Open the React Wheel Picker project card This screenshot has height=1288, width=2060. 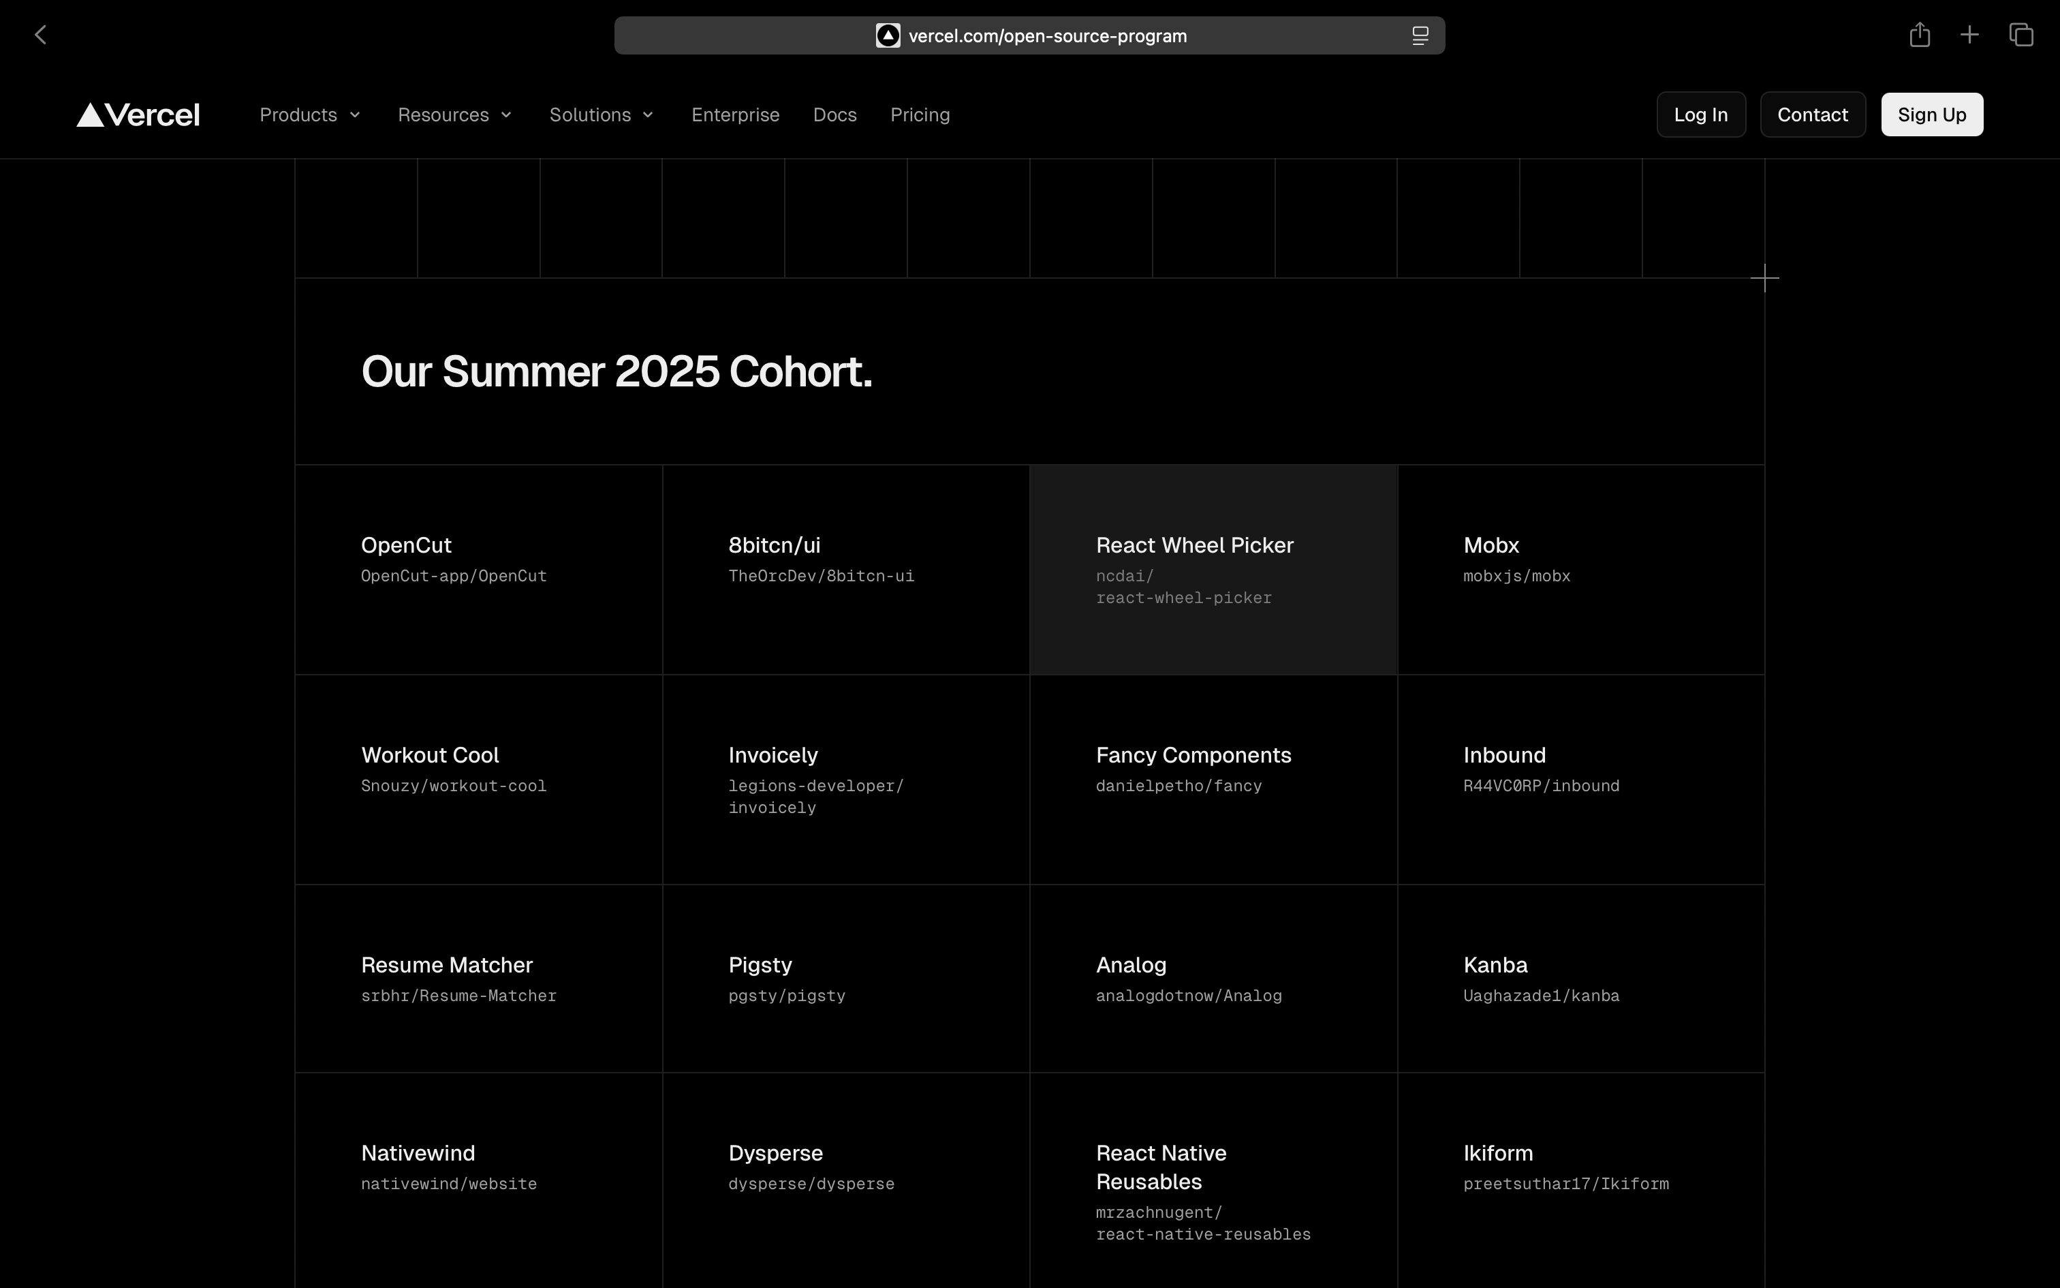(x=1212, y=568)
